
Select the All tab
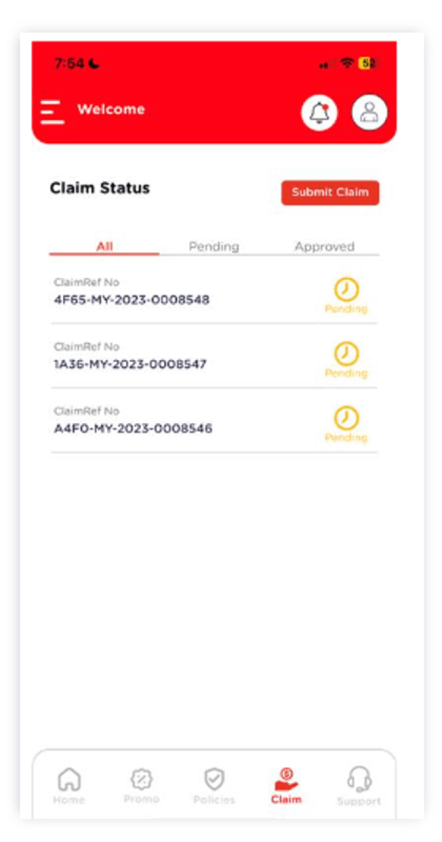(103, 246)
